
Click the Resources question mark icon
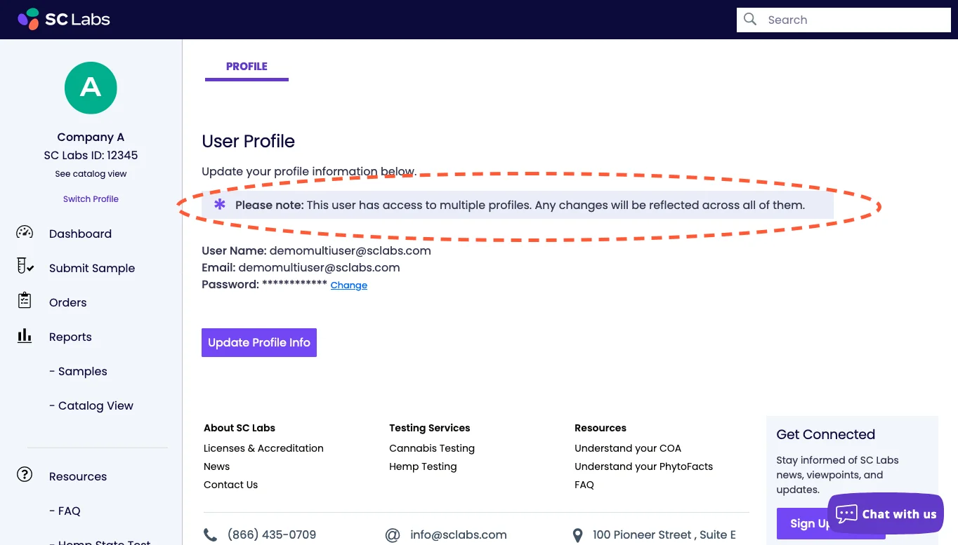click(25, 475)
